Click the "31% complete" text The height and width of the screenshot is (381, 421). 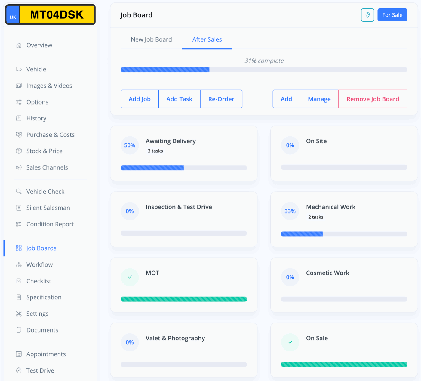point(264,61)
